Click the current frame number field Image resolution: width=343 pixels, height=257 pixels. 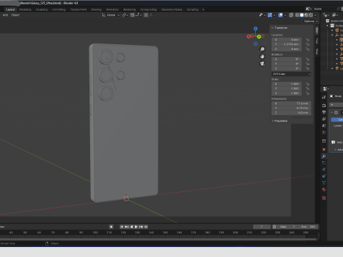pos(262,227)
